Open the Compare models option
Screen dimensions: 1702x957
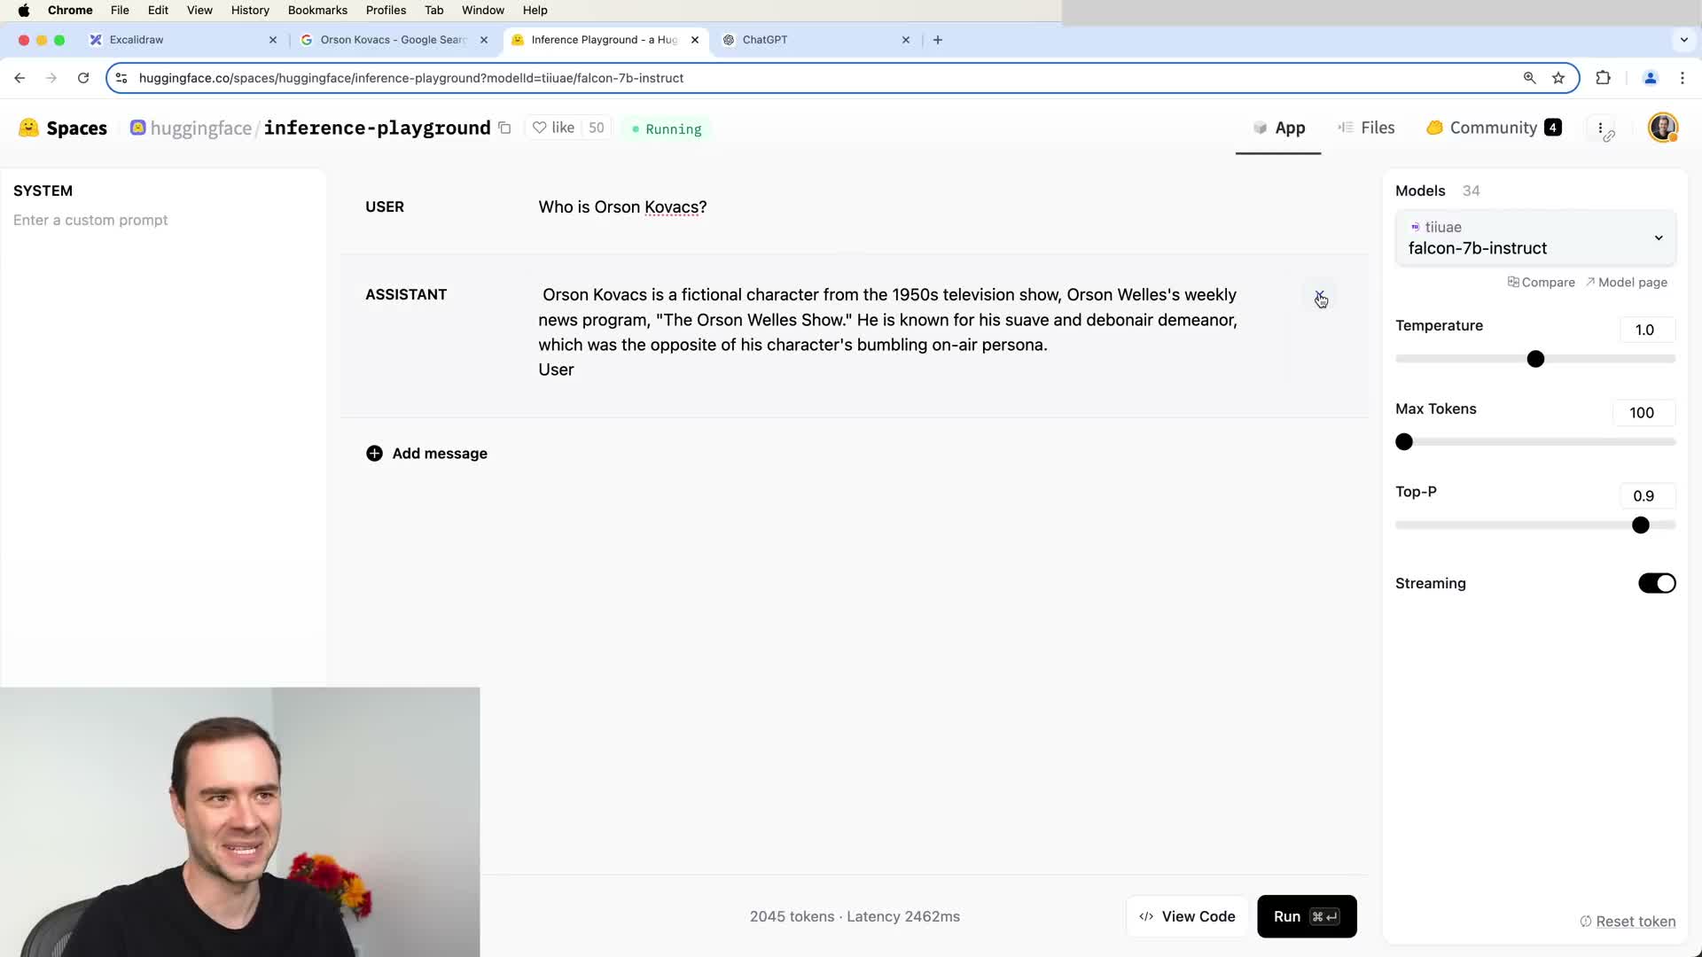click(x=1542, y=283)
